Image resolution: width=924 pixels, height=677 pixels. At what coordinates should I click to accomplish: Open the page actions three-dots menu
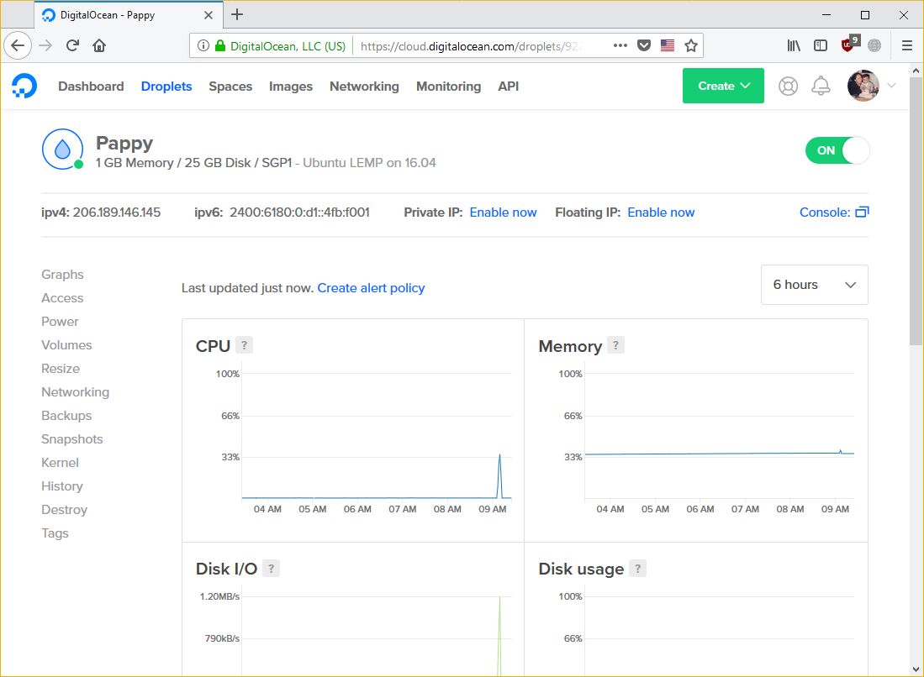[x=620, y=45]
